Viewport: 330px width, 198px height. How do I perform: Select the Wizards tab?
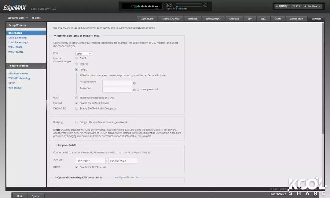[316, 19]
